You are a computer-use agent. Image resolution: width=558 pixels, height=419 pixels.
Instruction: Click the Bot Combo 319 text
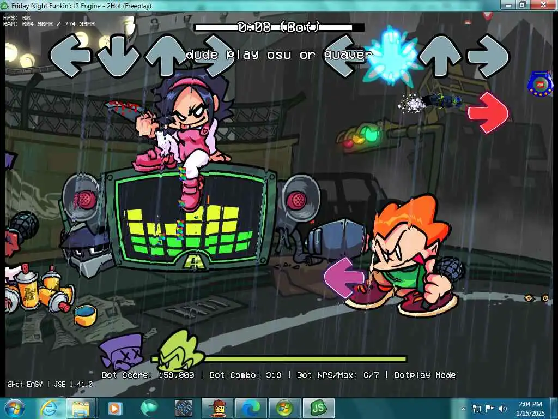click(246, 375)
